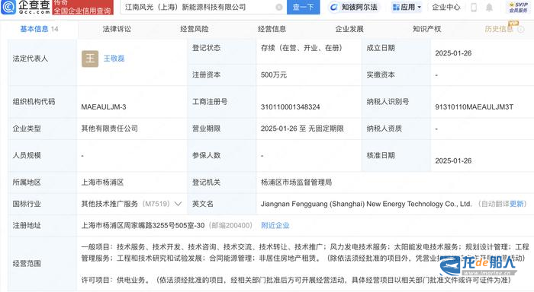Viewport: 534px width, 292px height.
Task: Click the 法定代表人 label cell
Action: pyautogui.click(x=43, y=62)
